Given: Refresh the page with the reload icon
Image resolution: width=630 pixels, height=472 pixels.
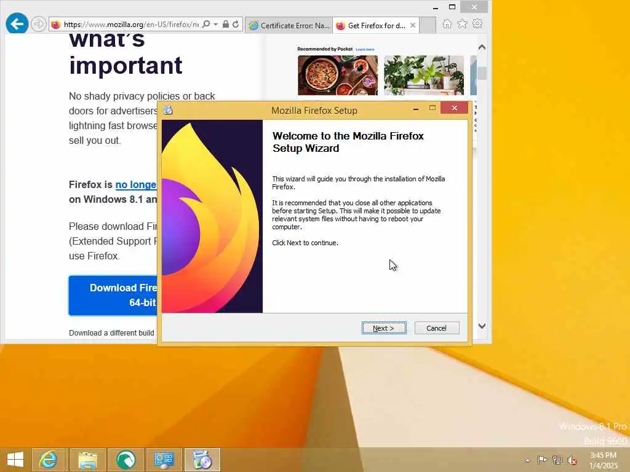Looking at the screenshot, I should (236, 25).
